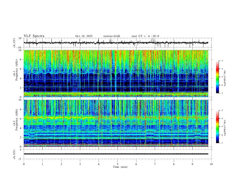Click the ch.3 panel "5" y-axis tick

[x=21, y=150]
